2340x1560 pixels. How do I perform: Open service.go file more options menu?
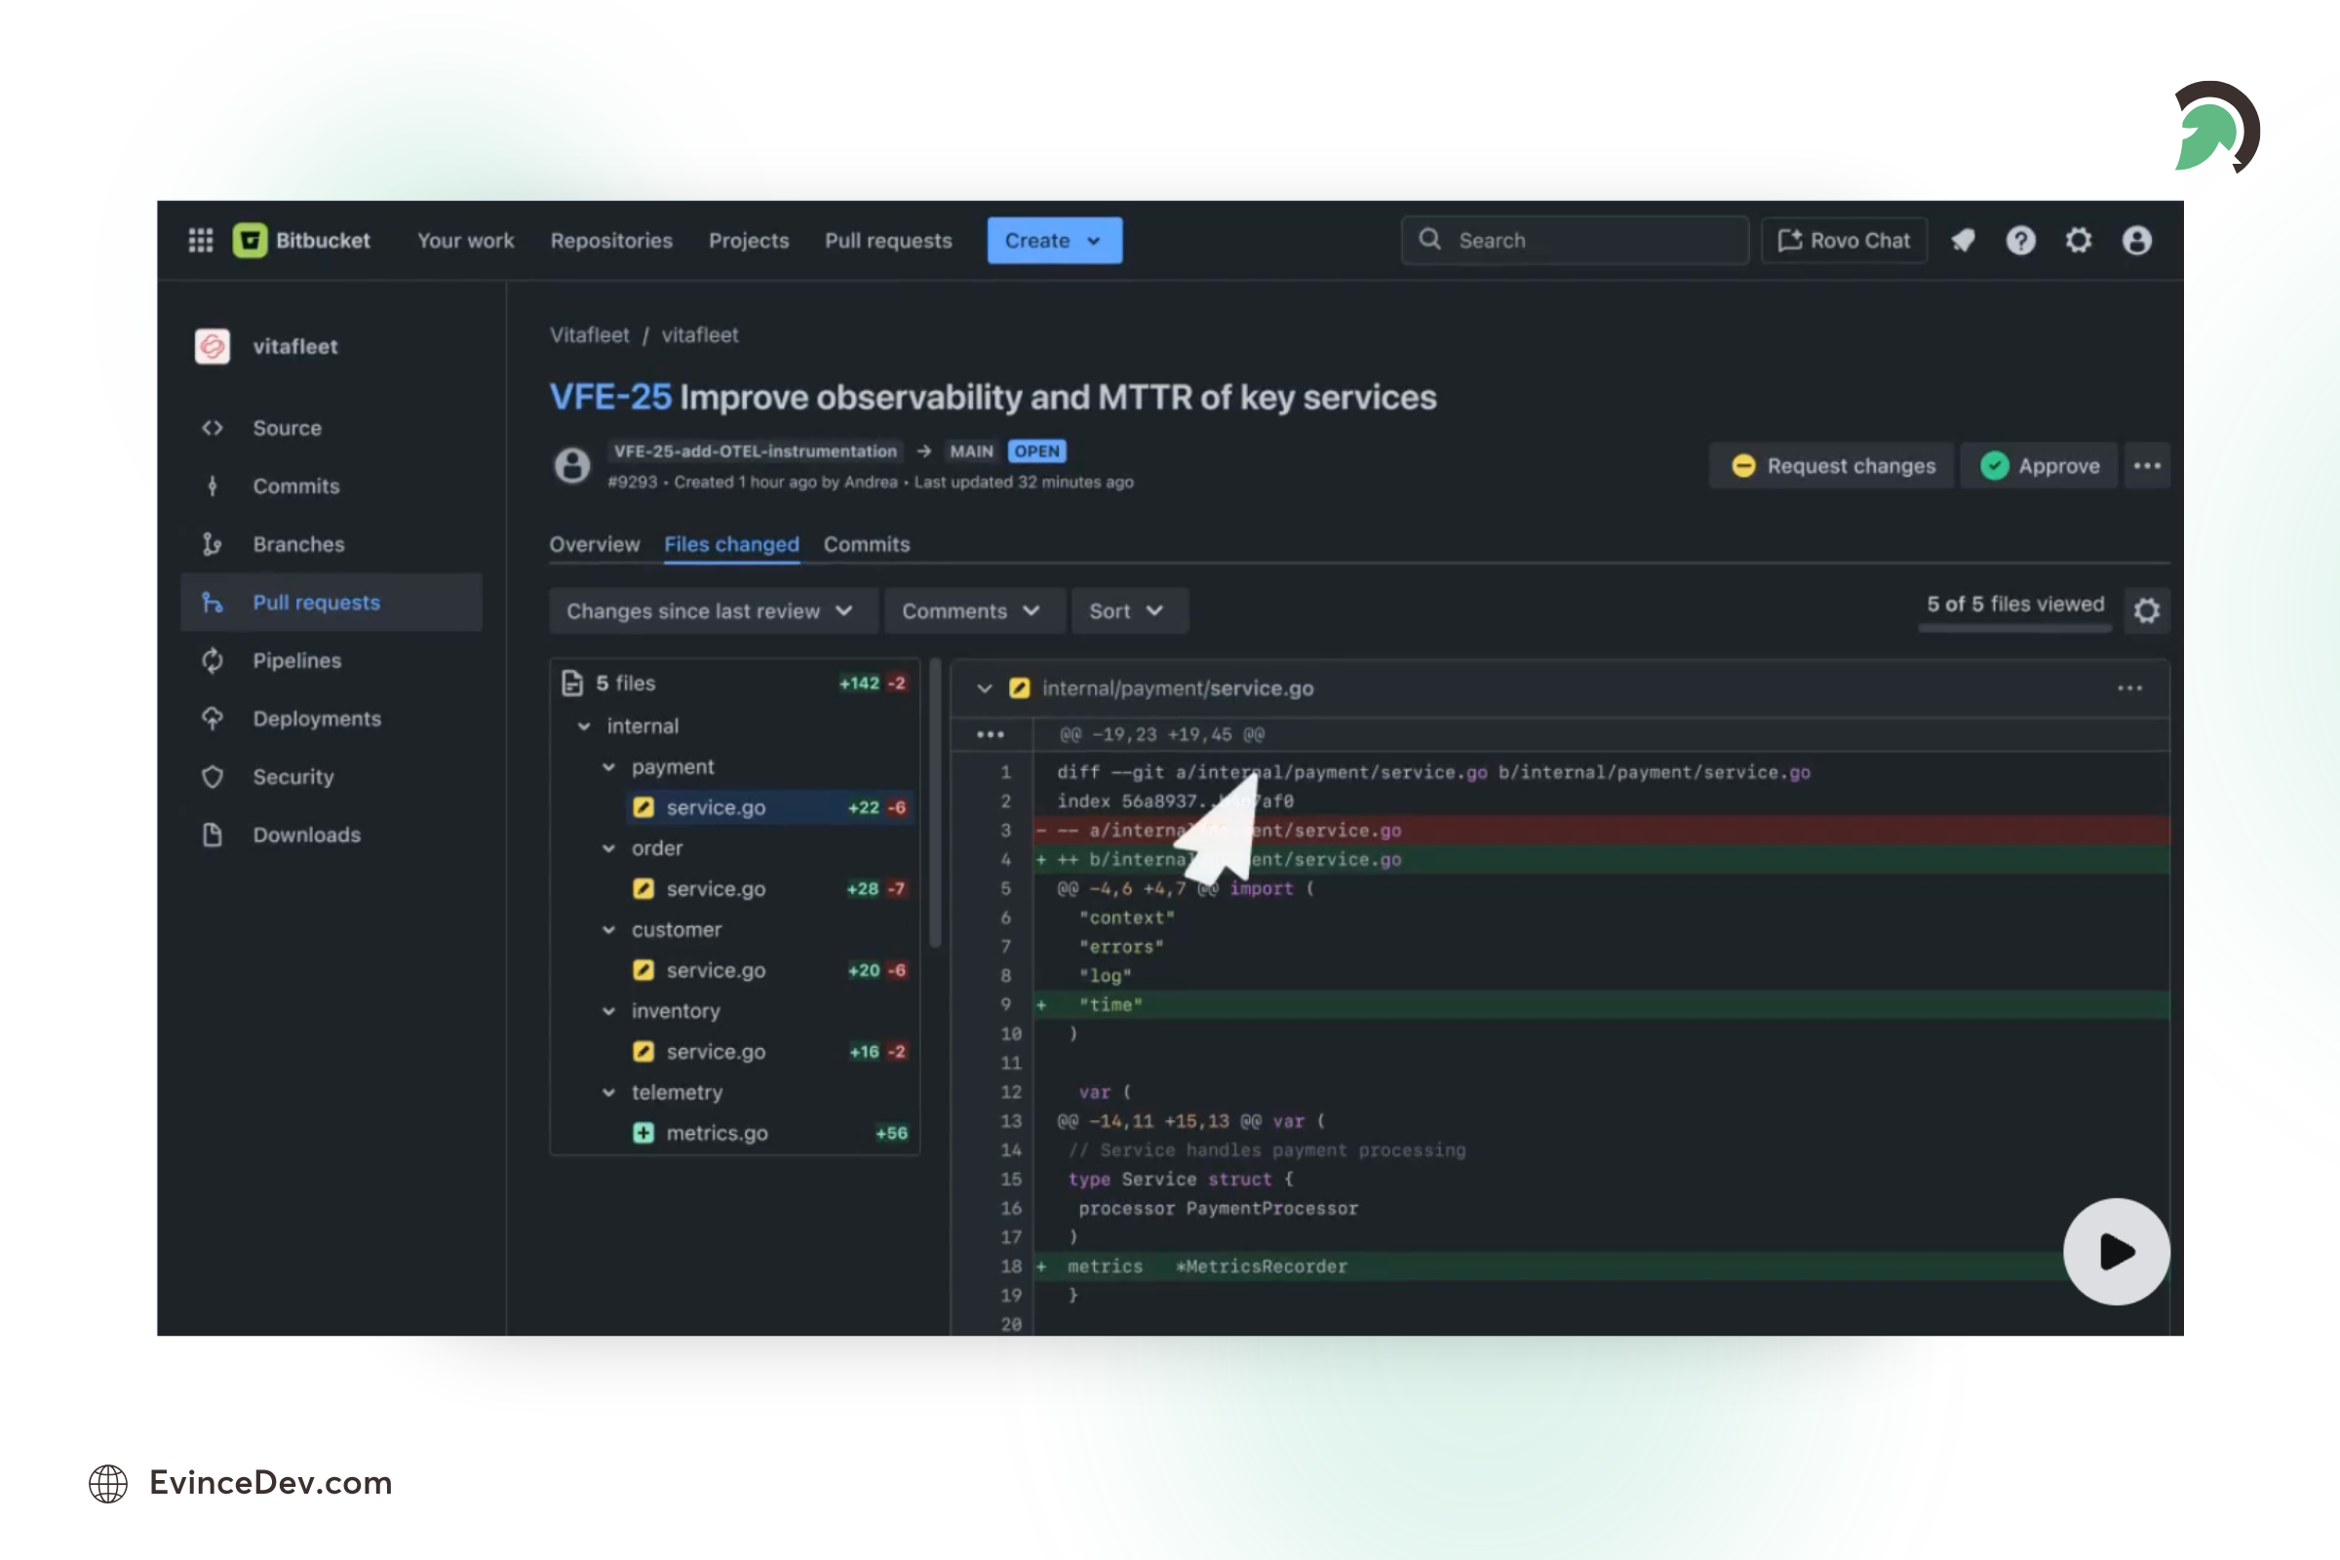click(2129, 688)
